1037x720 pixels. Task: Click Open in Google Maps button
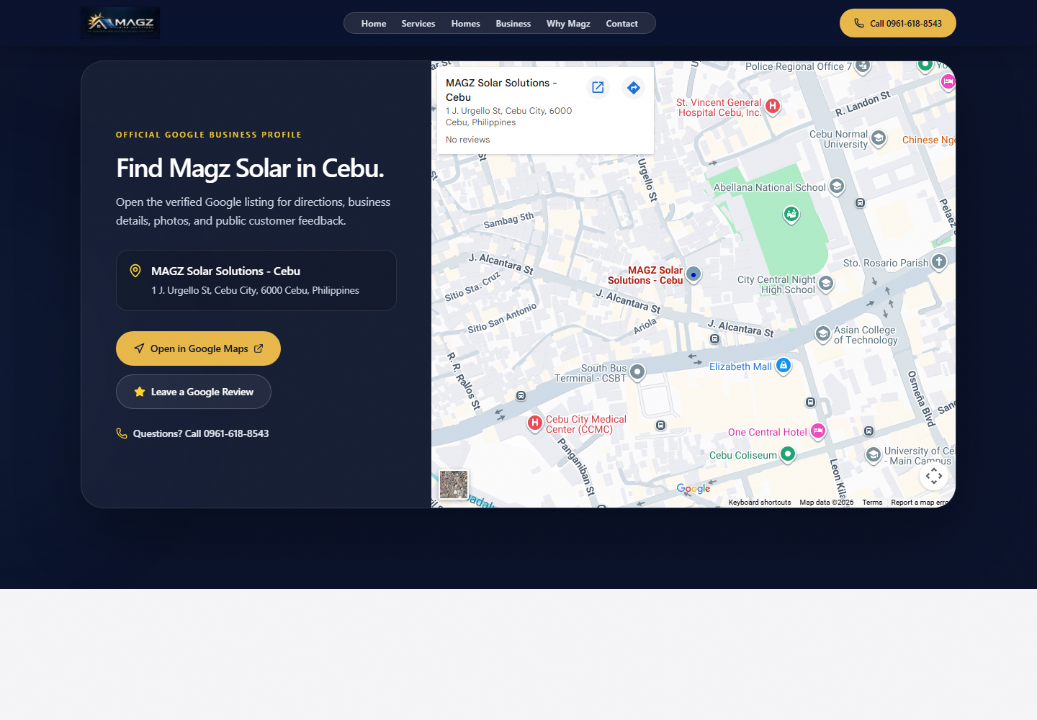pyautogui.click(x=198, y=348)
